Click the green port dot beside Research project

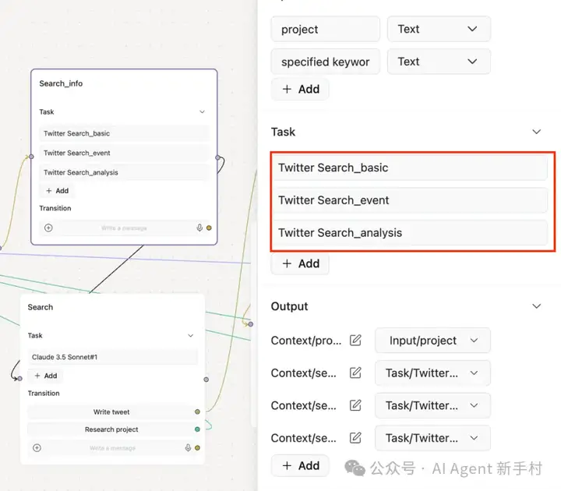coord(197,429)
